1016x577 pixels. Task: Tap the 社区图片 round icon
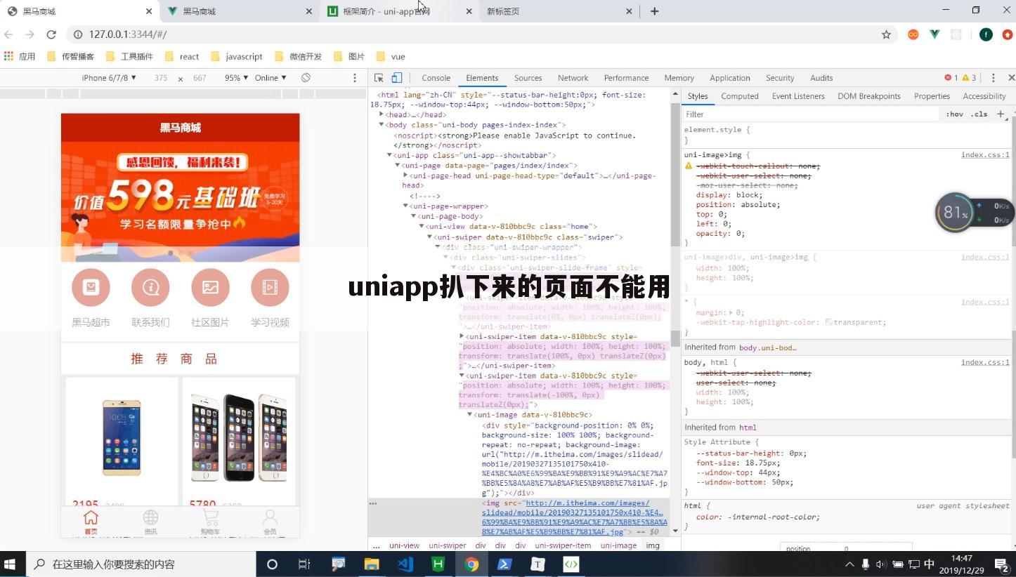pos(210,287)
